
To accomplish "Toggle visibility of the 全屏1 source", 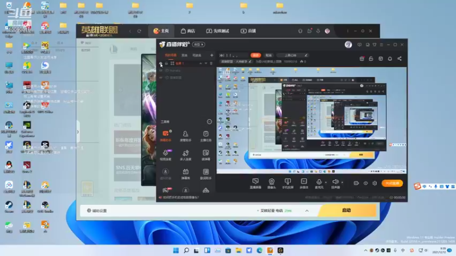I will point(161,63).
